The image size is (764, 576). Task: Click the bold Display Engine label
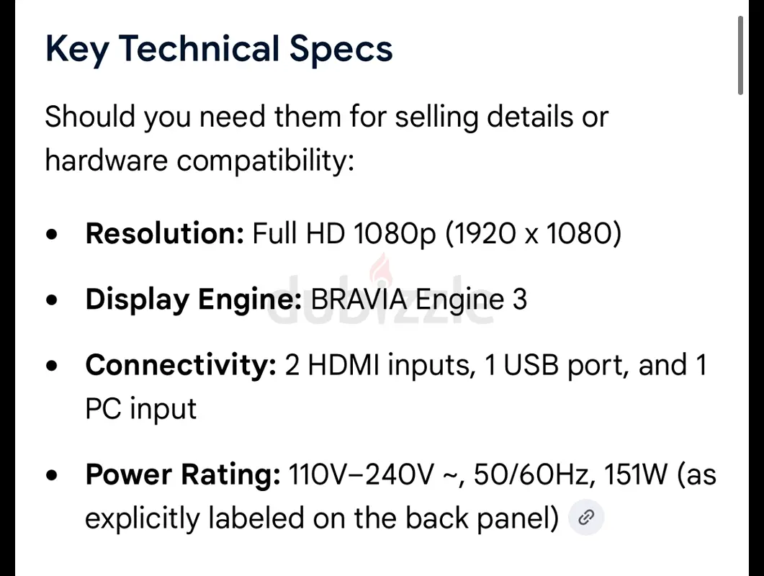194,299
